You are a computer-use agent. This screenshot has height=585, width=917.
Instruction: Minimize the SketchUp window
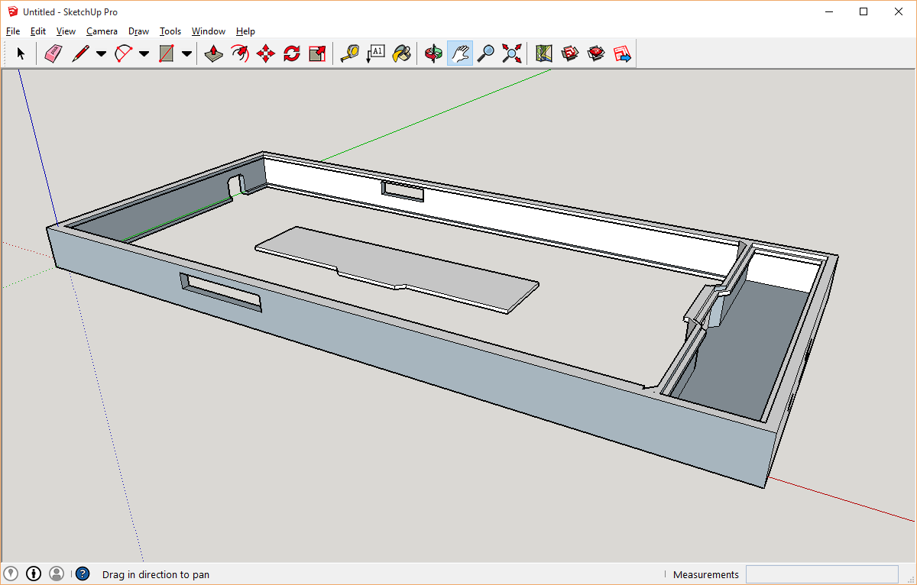tap(828, 11)
